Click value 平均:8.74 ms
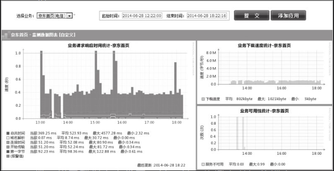The height and width of the screenshot is (171, 334). click(68, 138)
